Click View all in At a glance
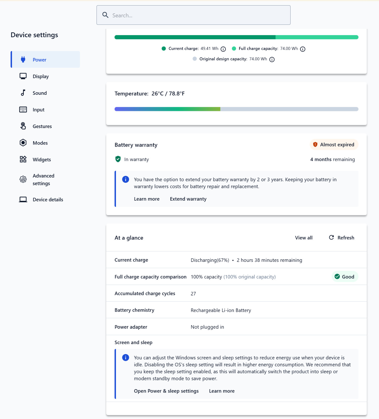The width and height of the screenshot is (379, 419). (x=304, y=238)
